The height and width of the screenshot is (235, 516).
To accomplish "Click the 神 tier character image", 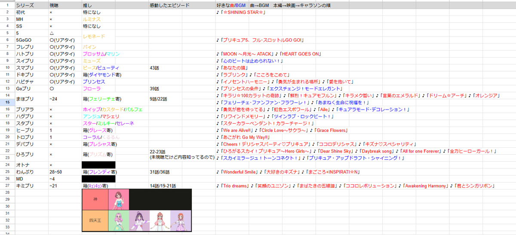I will point(118,200).
